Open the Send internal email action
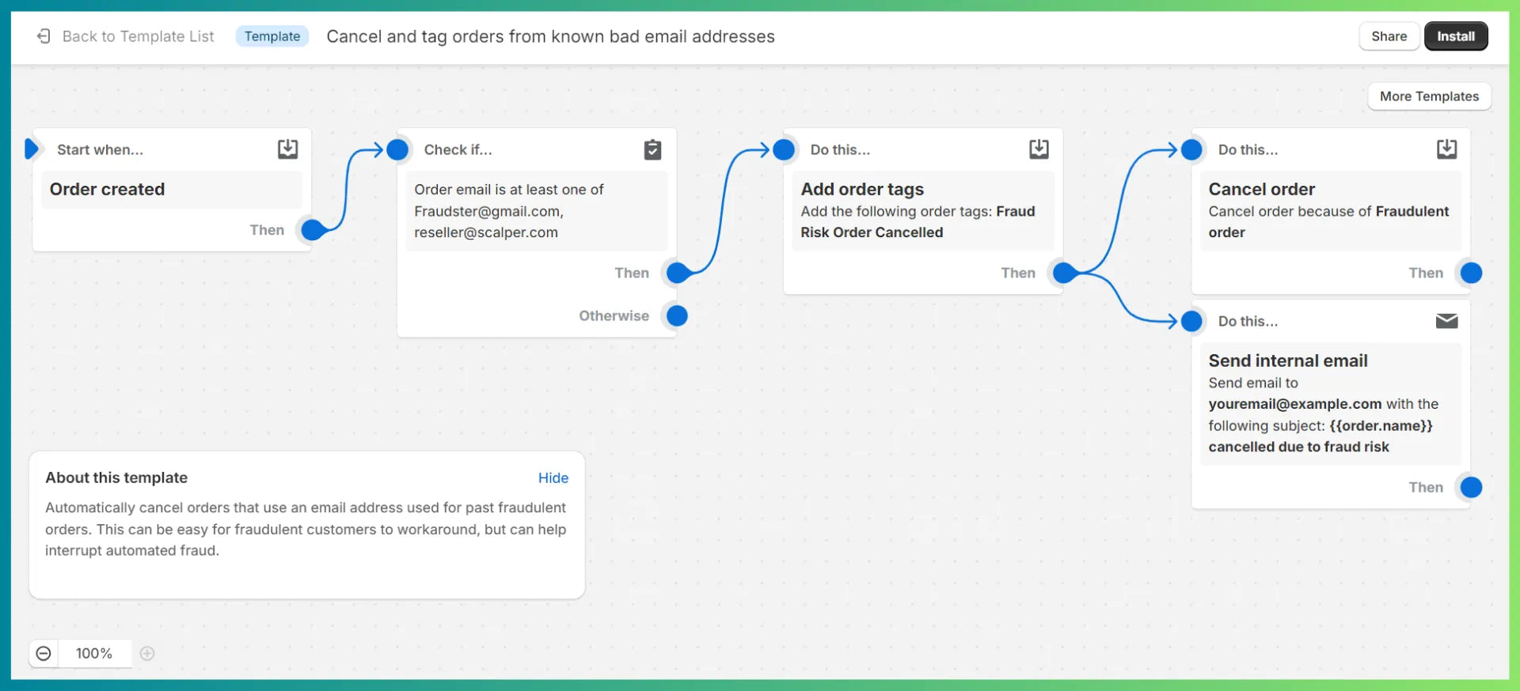 (x=1331, y=404)
